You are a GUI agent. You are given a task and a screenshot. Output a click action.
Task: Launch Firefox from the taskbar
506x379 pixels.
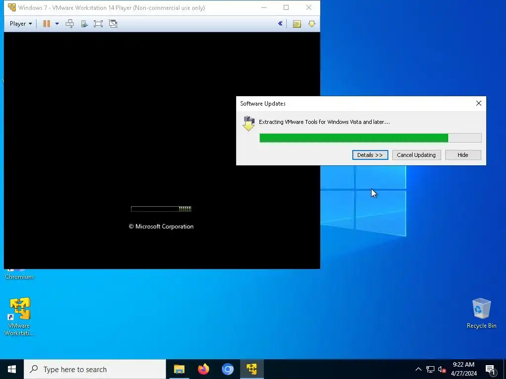[203, 369]
